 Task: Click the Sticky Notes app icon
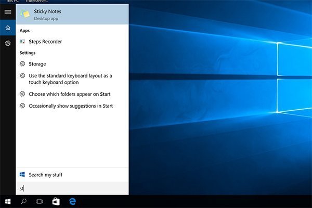click(25, 14)
